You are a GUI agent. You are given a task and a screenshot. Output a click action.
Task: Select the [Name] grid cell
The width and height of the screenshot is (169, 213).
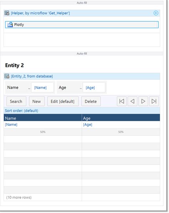click(x=43, y=125)
